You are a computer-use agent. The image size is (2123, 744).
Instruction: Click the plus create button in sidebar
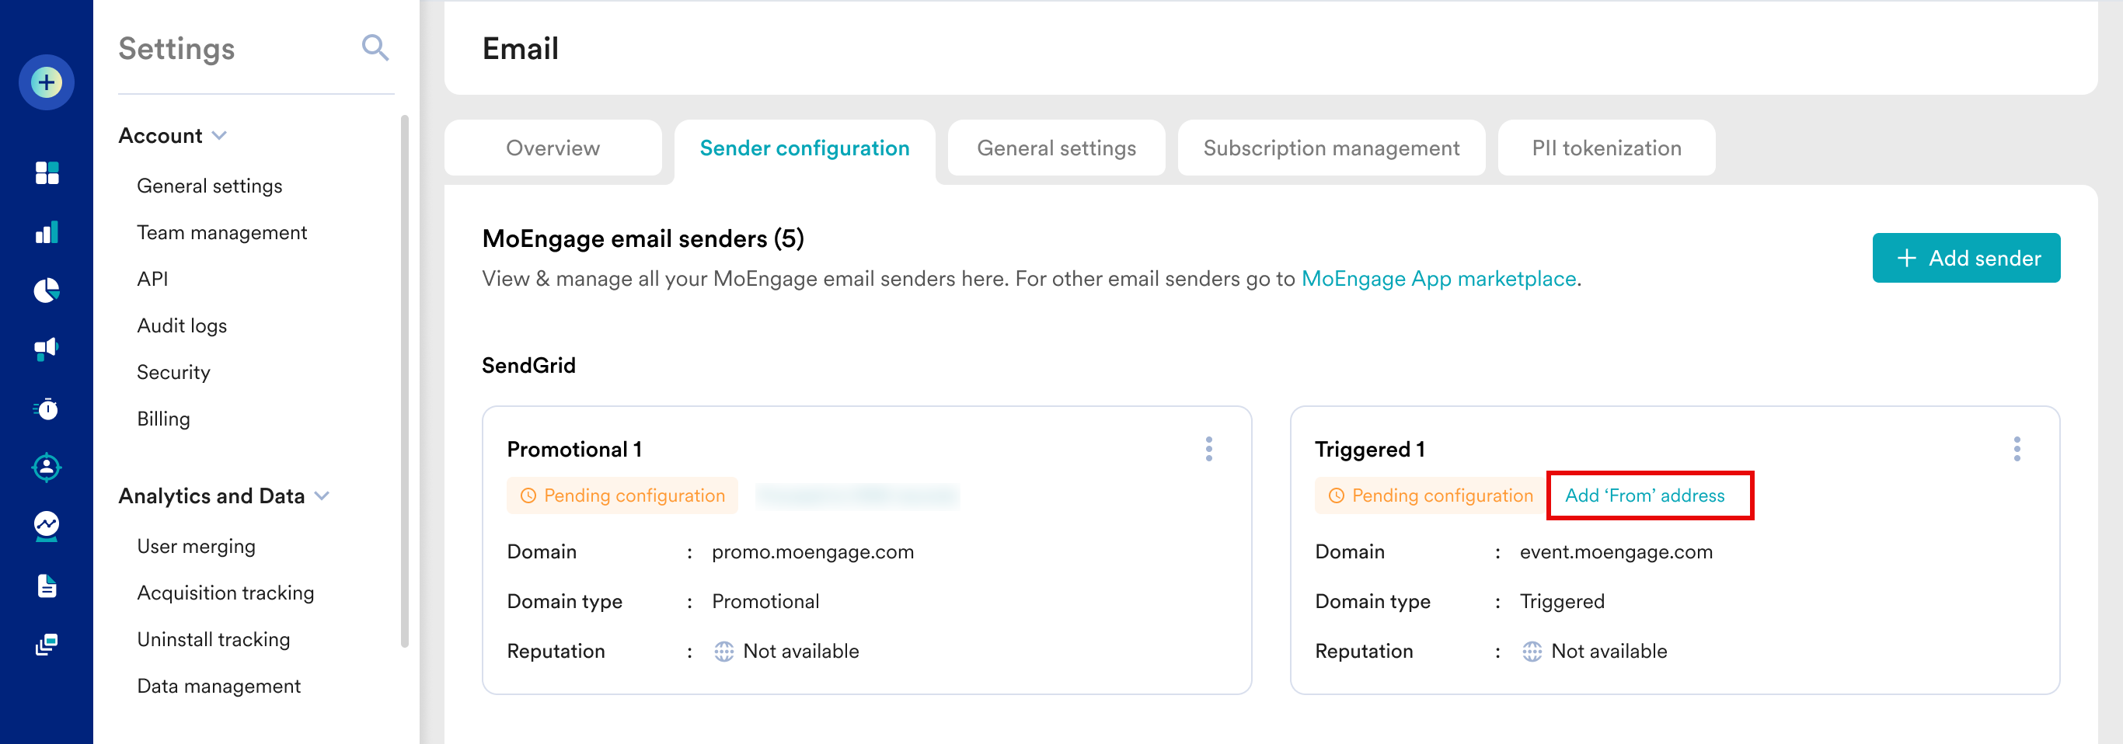[46, 82]
